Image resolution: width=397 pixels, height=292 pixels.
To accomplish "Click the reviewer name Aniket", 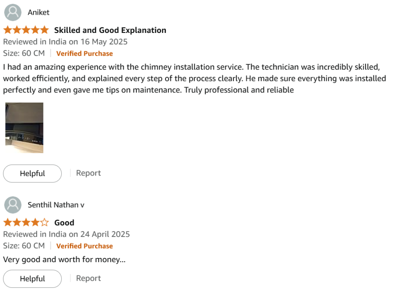I will (38, 12).
